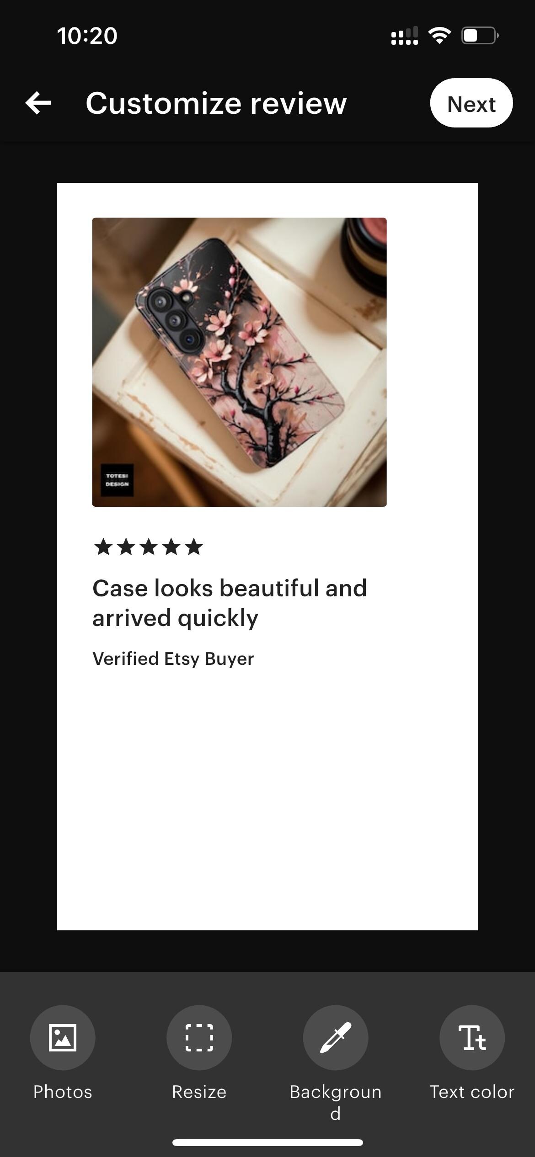Open the Photos picker icon
Screen dimensions: 535x1157
pyautogui.click(x=63, y=1037)
